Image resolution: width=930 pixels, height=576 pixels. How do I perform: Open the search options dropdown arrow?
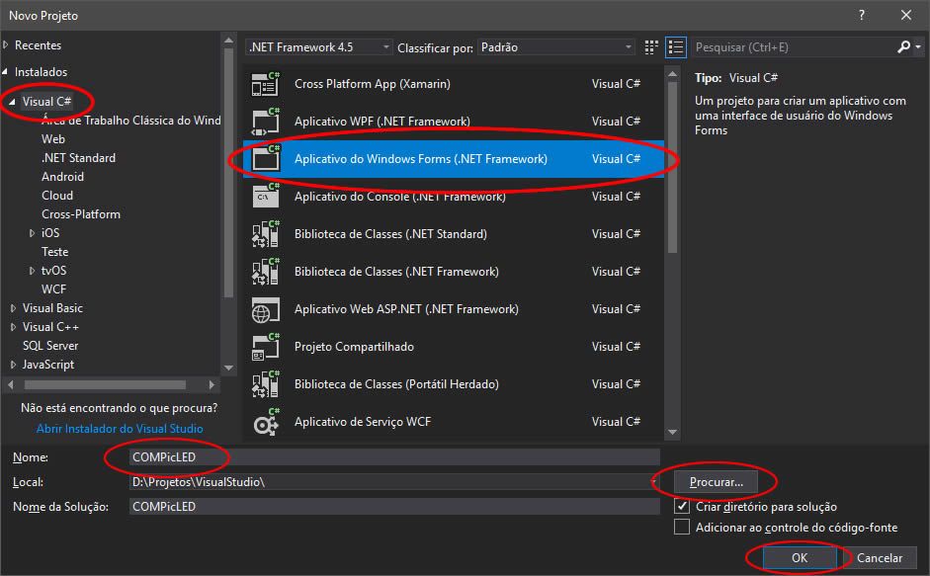[x=918, y=46]
